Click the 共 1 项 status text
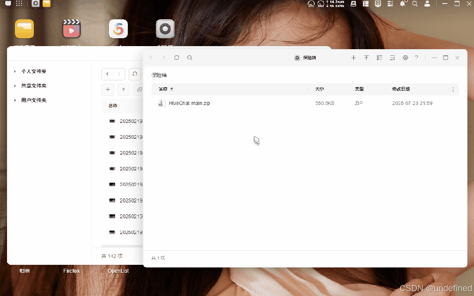This screenshot has width=474, height=296. pyautogui.click(x=158, y=258)
